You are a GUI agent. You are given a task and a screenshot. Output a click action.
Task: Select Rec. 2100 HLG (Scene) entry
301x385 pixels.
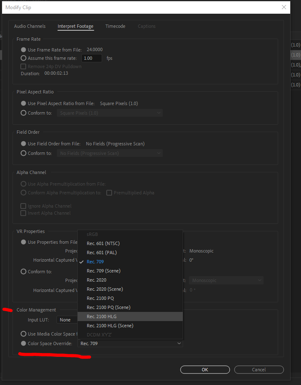tap(110, 326)
